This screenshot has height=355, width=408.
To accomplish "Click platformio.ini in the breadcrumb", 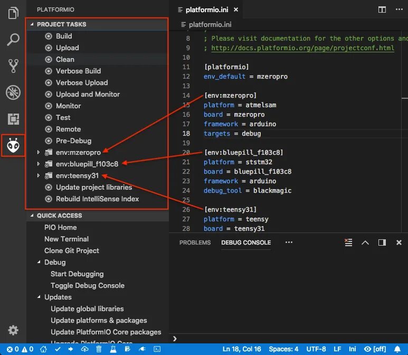I will pos(210,24).
